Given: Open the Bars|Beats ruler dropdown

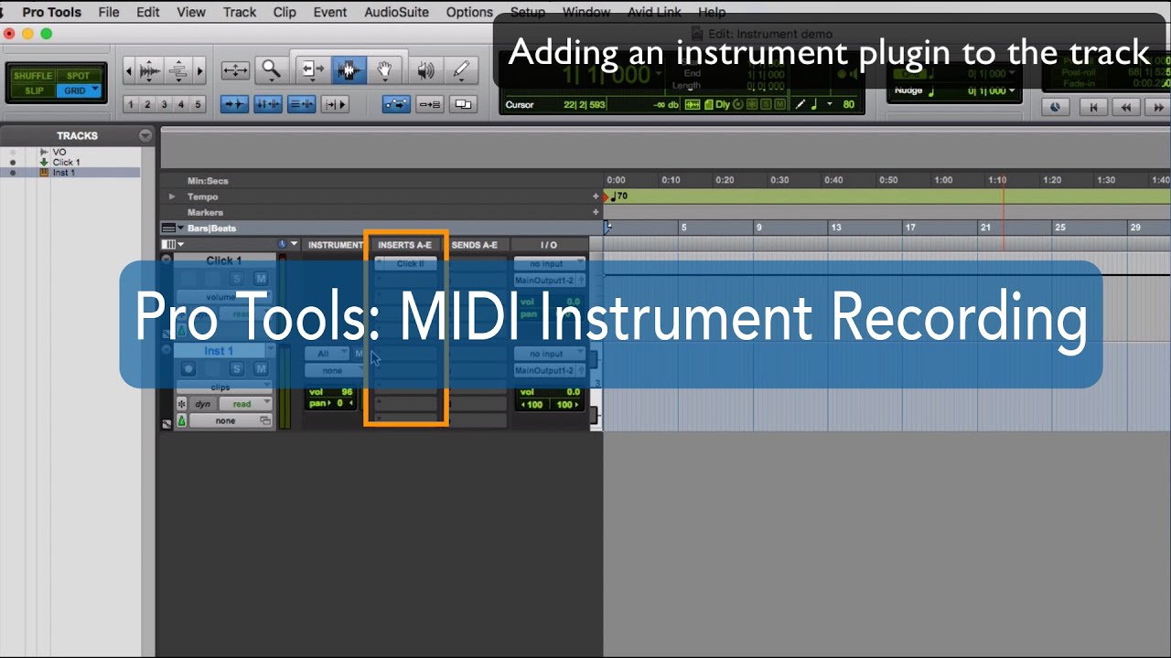Looking at the screenshot, I should click(180, 228).
